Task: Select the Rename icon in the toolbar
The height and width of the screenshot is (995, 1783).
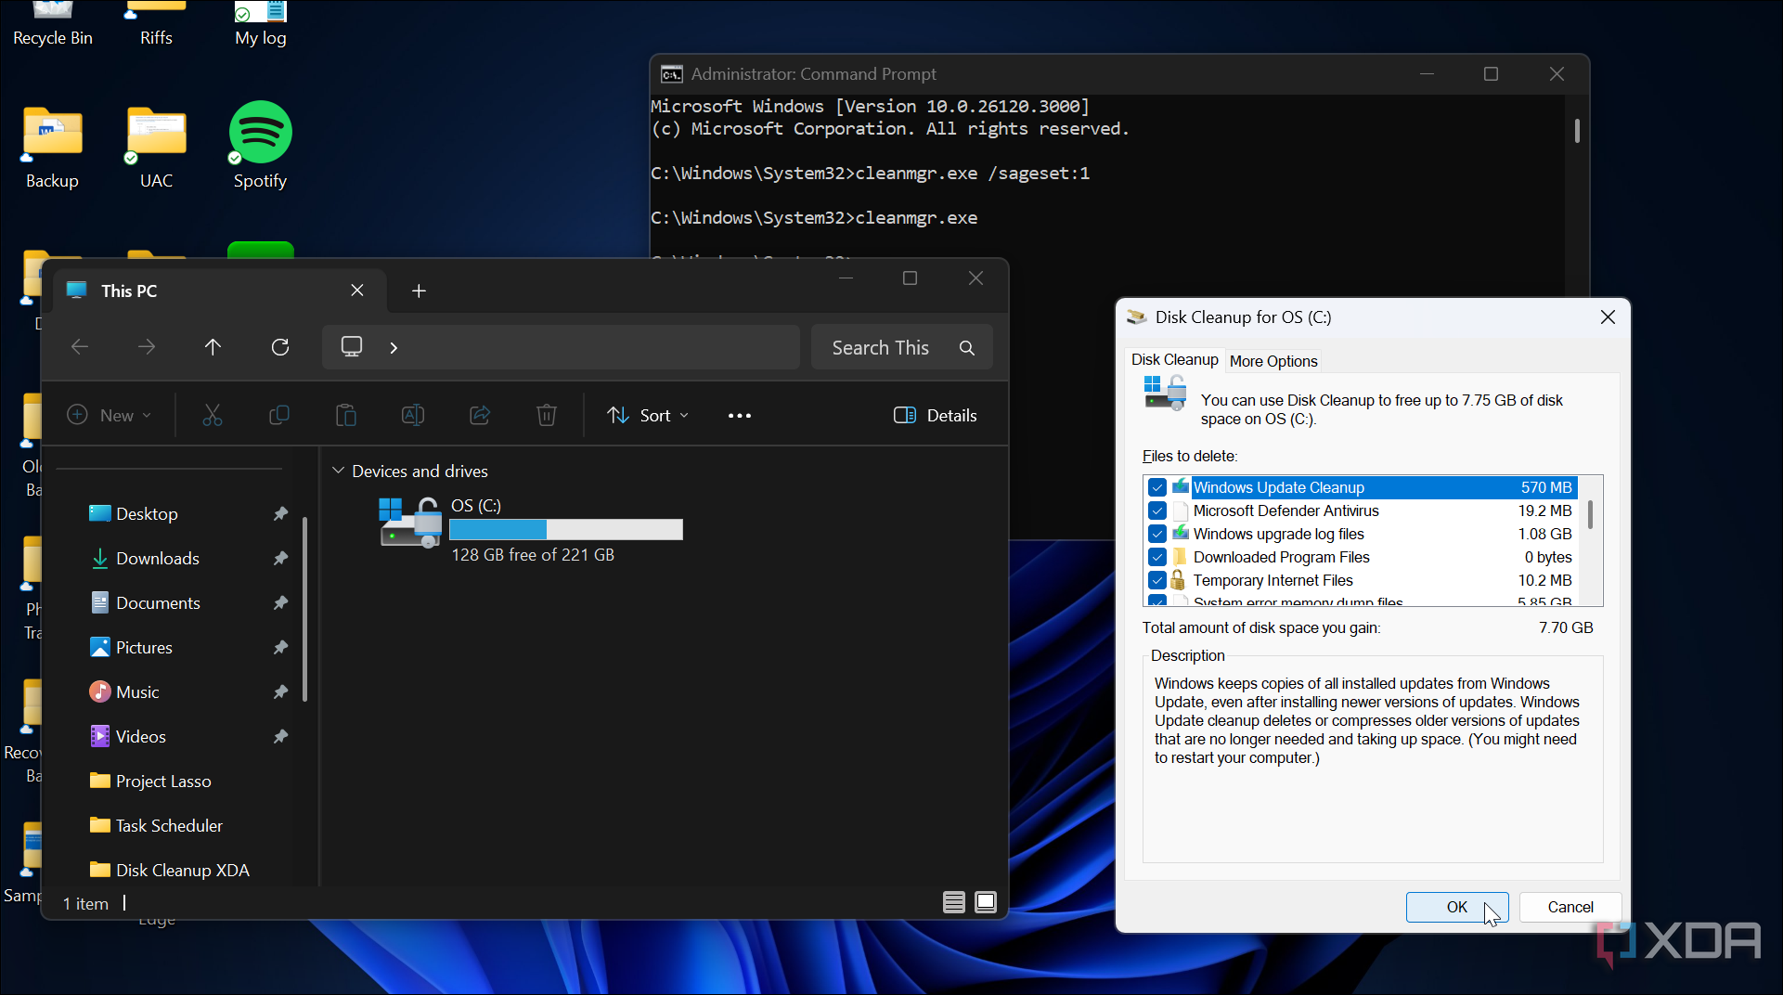Action: 412,415
